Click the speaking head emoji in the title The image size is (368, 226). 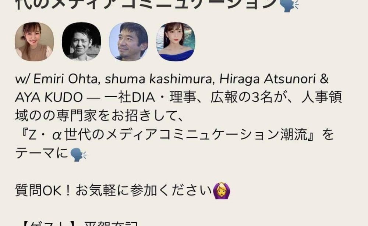coord(290,5)
